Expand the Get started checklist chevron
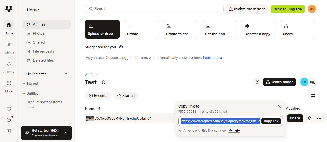 (x=66, y=133)
